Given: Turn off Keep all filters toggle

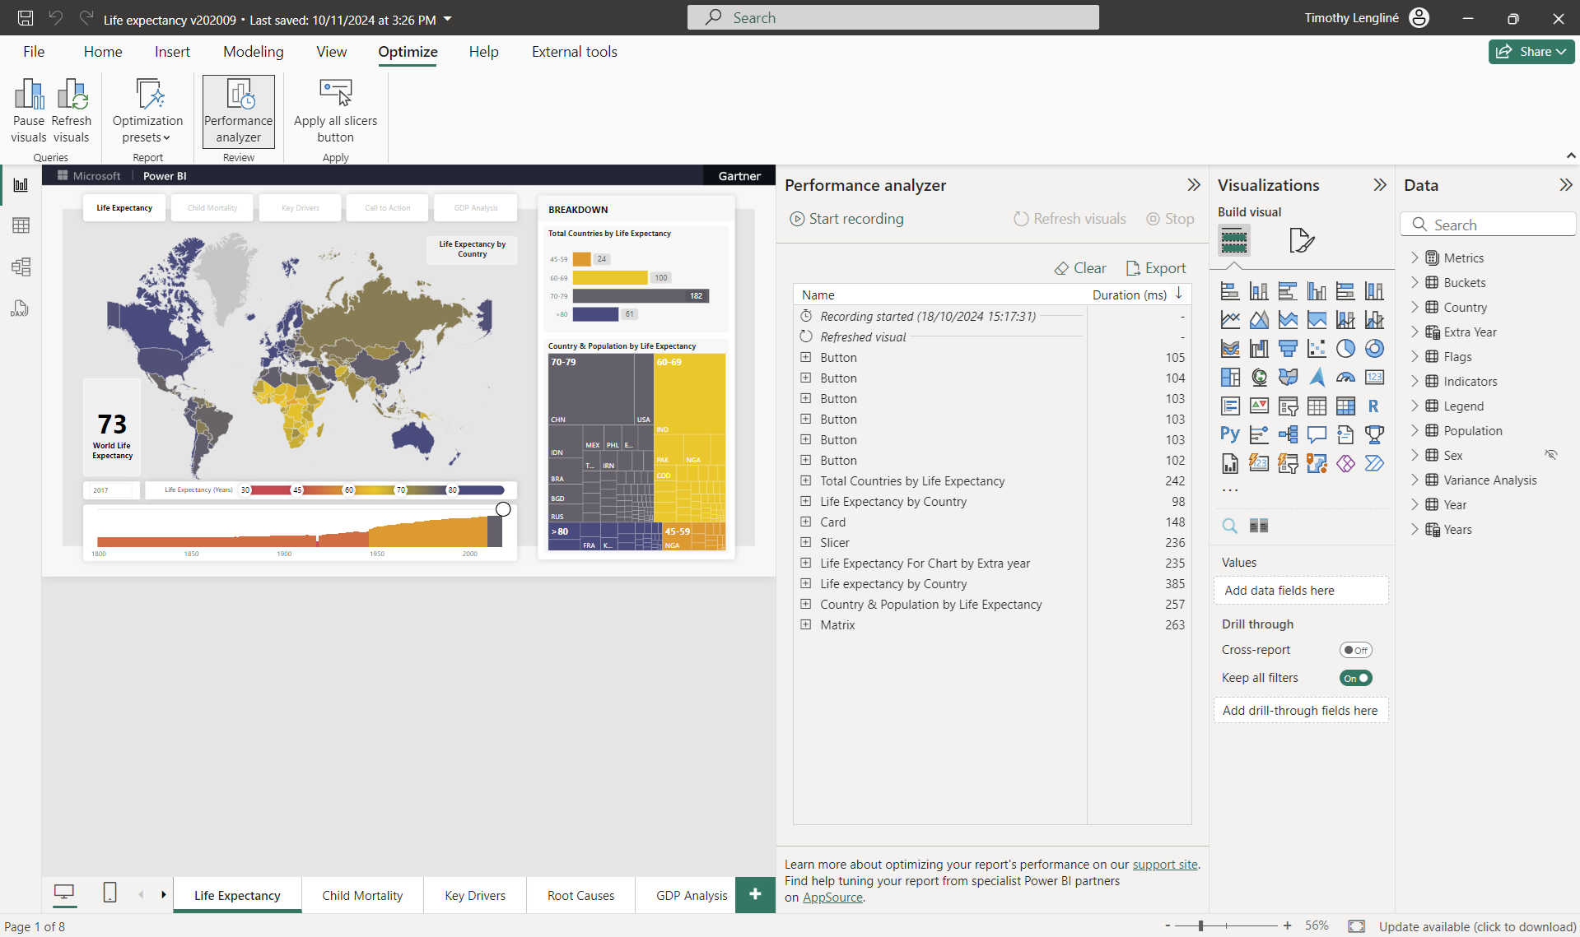Looking at the screenshot, I should 1355,678.
